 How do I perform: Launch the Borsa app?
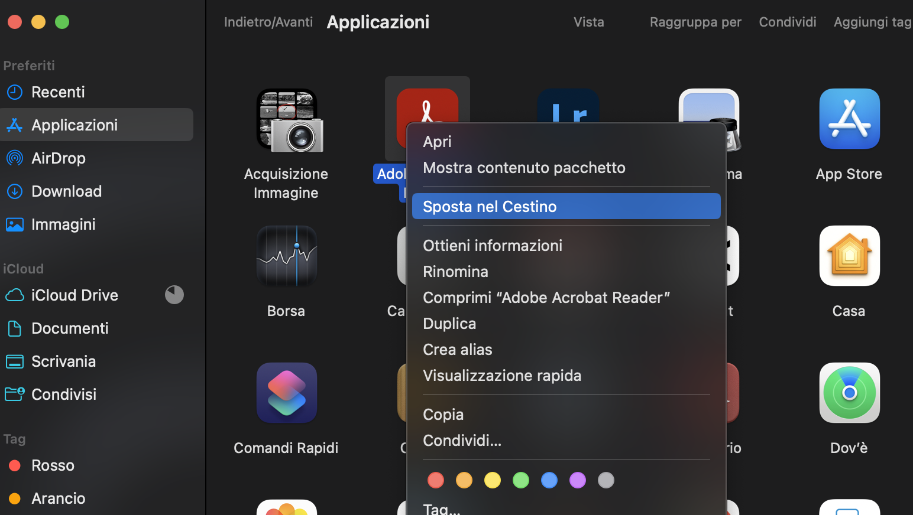point(286,256)
